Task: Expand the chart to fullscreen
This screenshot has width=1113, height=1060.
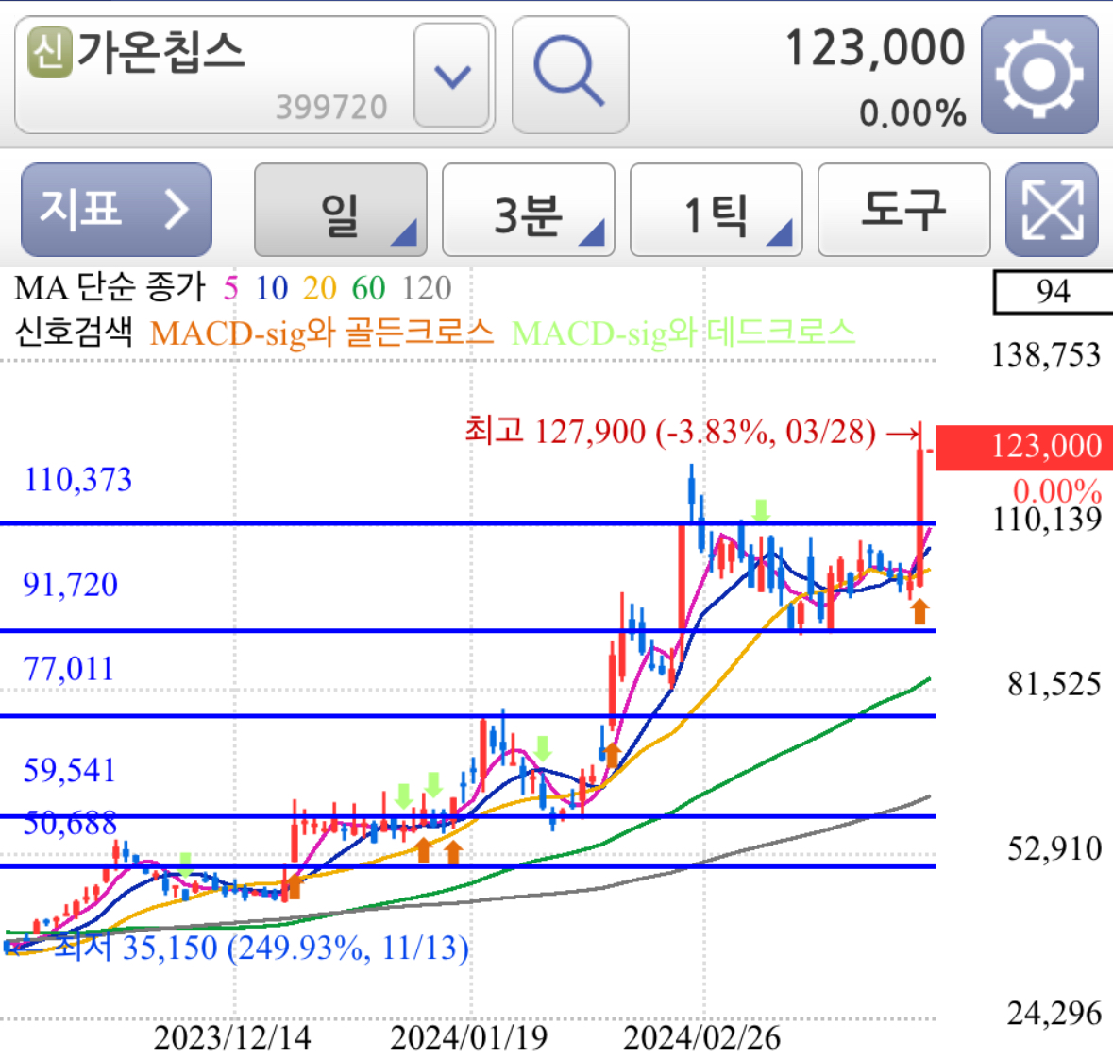Action: pyautogui.click(x=1052, y=210)
